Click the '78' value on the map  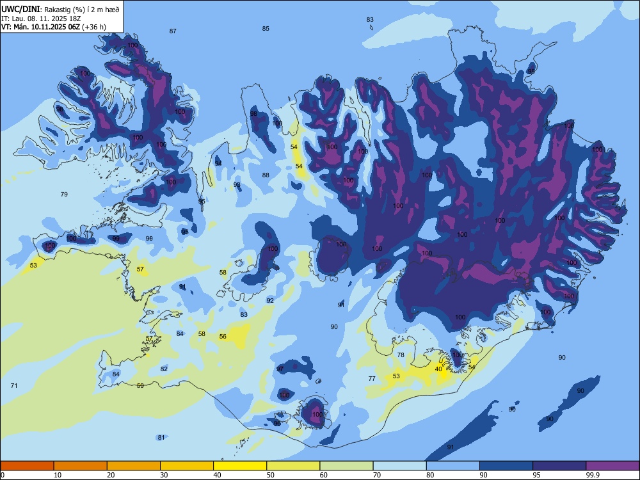coord(401,355)
